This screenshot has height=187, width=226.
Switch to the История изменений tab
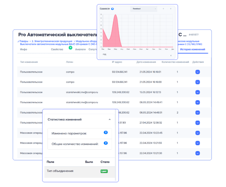(192, 50)
